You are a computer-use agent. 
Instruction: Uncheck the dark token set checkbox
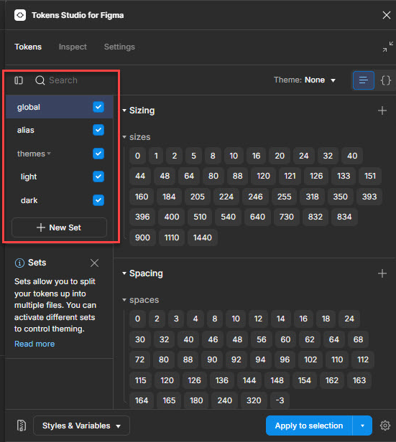click(x=98, y=200)
